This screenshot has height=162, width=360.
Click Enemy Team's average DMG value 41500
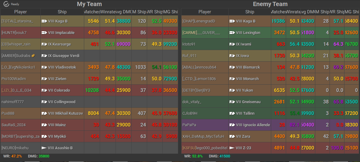(225, 156)
